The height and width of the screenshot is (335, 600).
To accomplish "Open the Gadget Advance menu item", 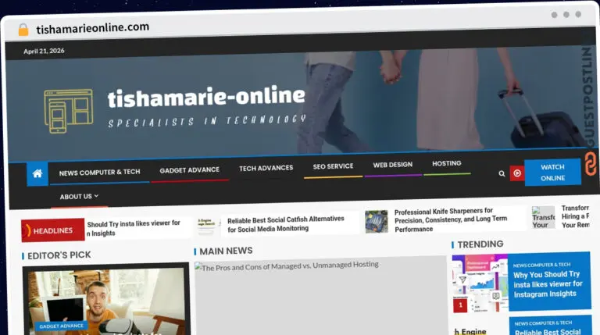I will [189, 170].
